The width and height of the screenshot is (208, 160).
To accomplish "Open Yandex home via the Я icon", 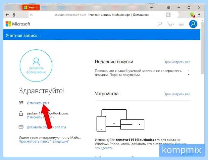I will [14, 15].
